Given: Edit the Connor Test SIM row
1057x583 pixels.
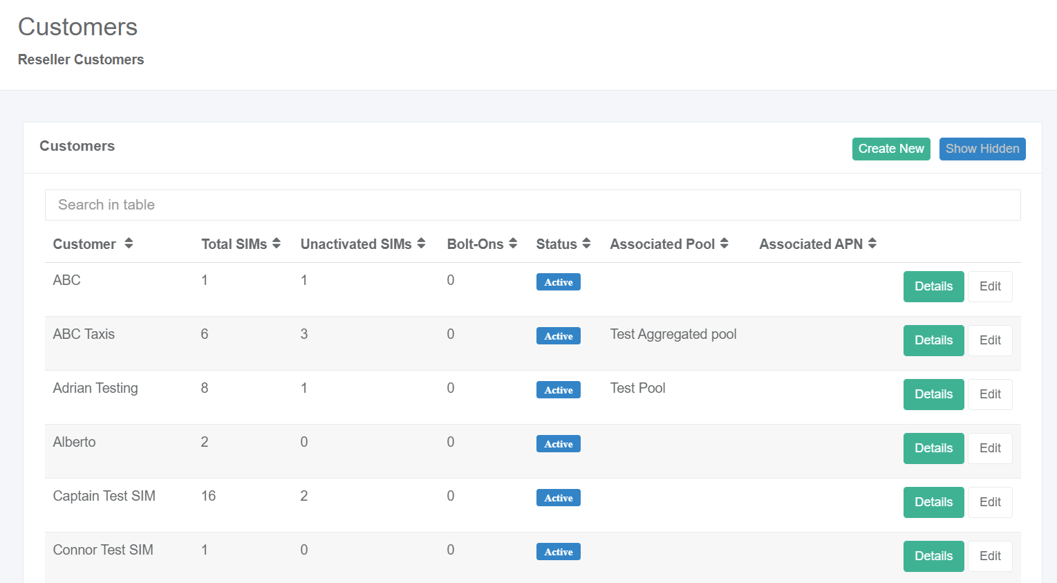Looking at the screenshot, I should 990,556.
